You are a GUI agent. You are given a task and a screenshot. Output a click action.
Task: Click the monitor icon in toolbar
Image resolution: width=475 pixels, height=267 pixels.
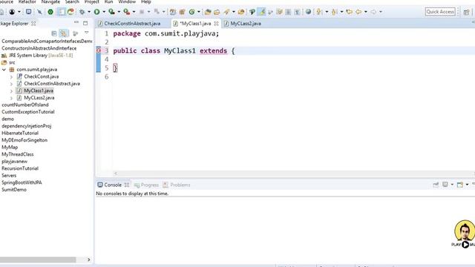coord(28,12)
